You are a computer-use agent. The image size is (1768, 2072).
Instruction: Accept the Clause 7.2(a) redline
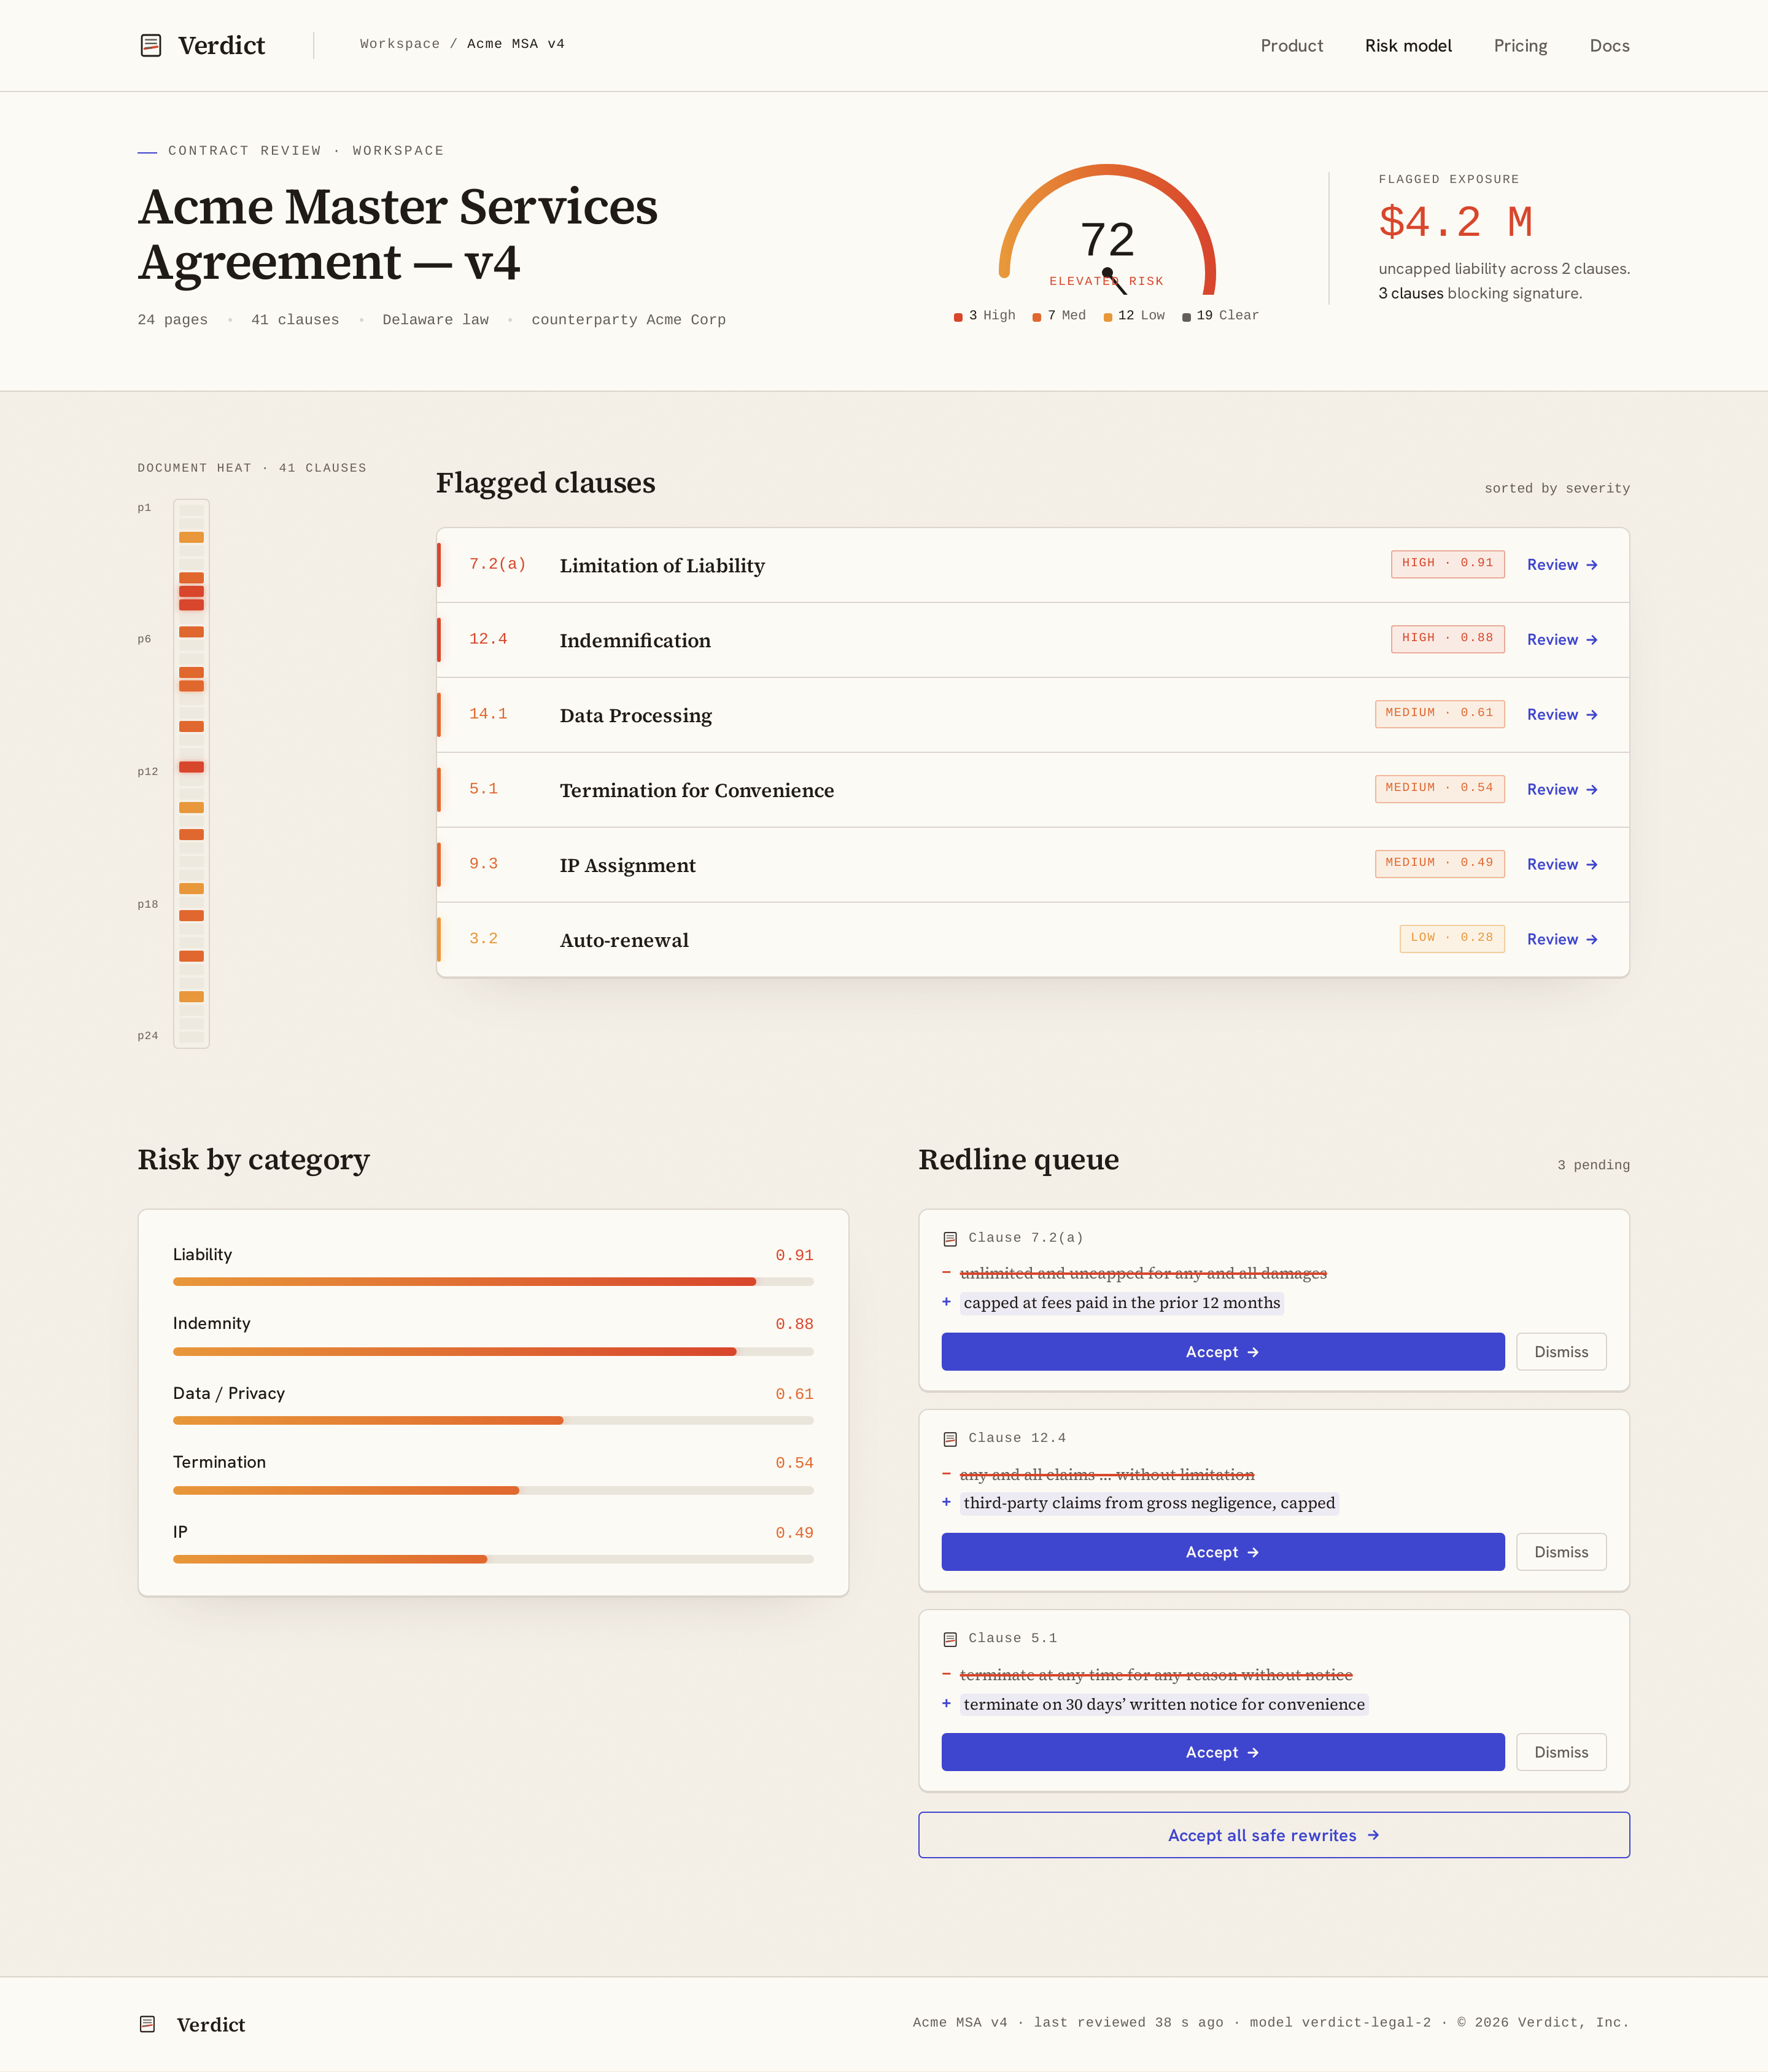pos(1222,1352)
